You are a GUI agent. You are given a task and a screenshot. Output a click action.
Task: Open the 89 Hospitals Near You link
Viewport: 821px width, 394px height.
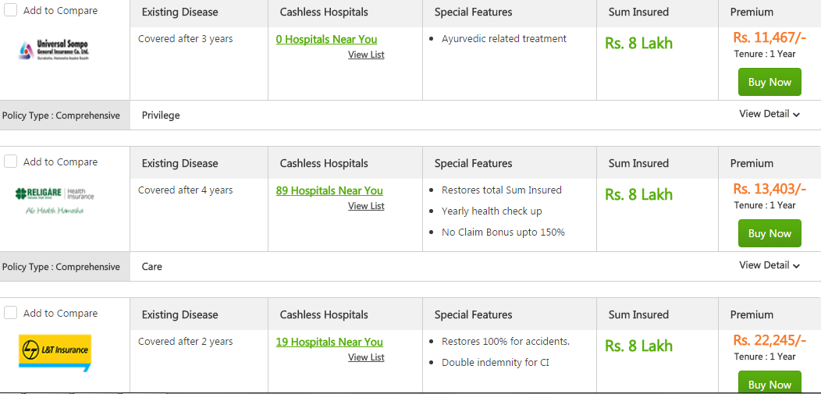329,190
